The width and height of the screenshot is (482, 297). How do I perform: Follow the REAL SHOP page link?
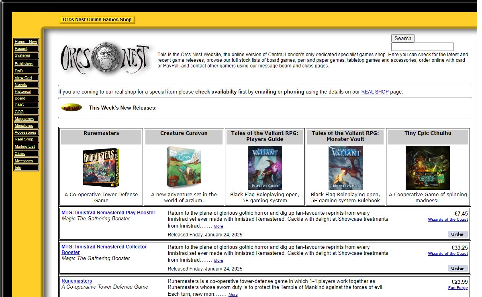[375, 92]
